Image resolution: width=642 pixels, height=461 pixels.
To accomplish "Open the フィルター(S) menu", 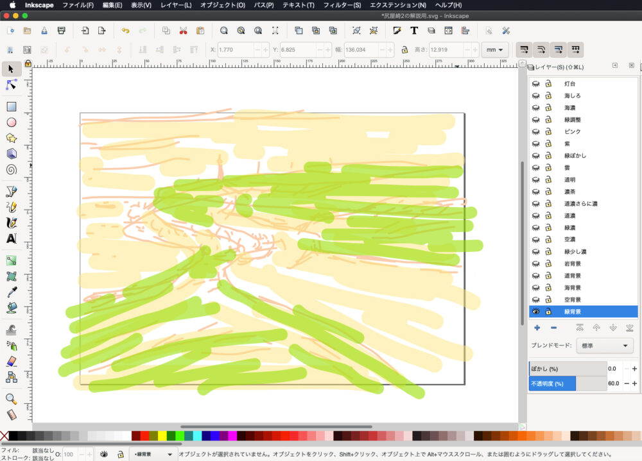I will [x=342, y=5].
